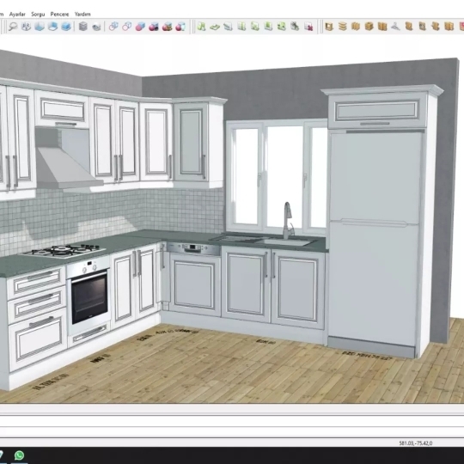Select the magnifier zoom tool

point(13,27)
